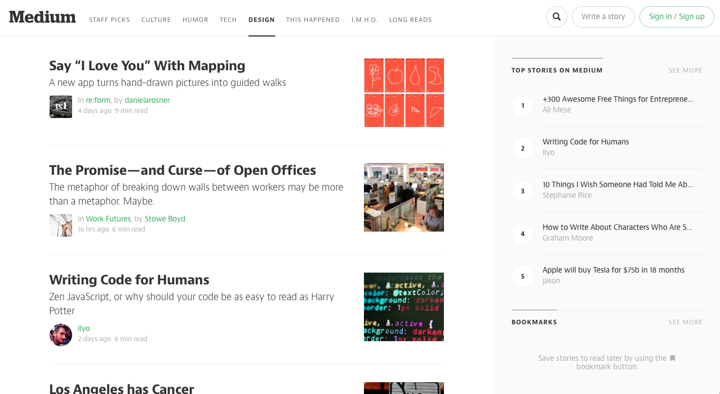Click author name jason in Top Stories
The height and width of the screenshot is (394, 720).
coord(551,281)
